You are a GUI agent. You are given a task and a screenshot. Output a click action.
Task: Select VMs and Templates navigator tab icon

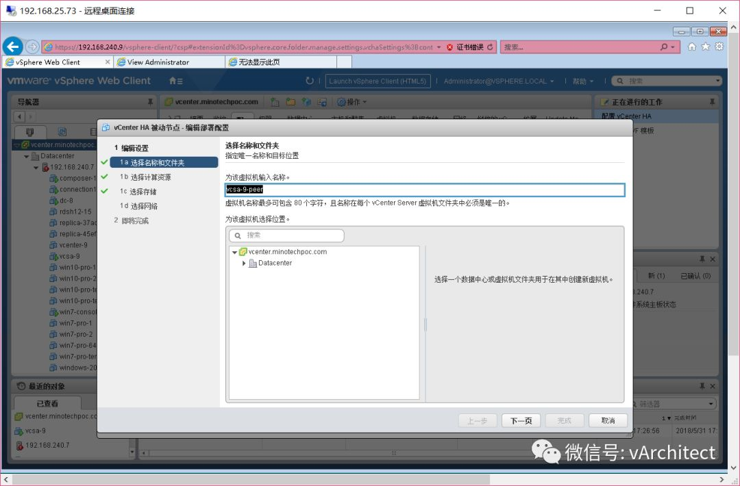[x=62, y=132]
